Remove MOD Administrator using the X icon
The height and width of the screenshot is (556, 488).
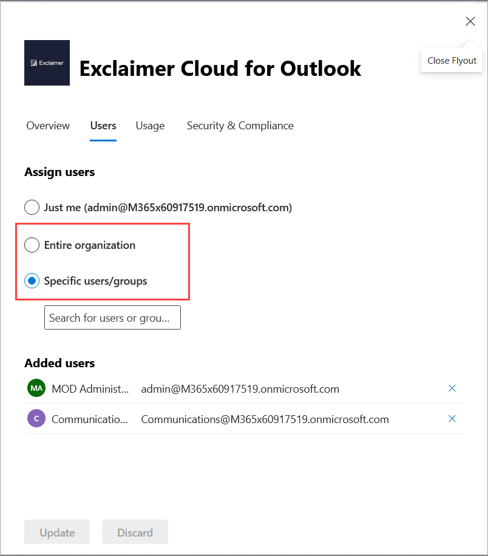click(x=452, y=388)
